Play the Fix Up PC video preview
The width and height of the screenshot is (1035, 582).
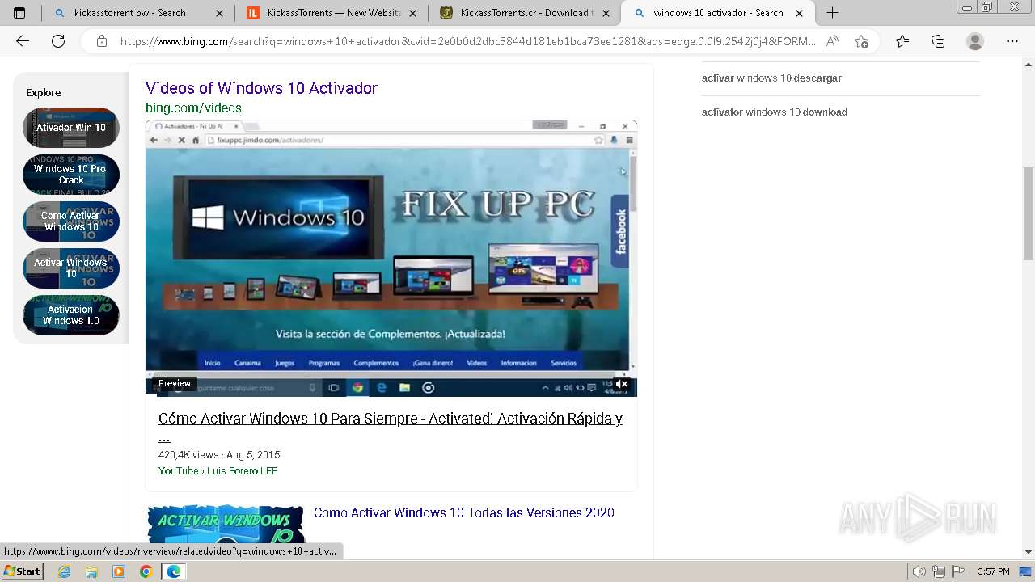pos(391,258)
